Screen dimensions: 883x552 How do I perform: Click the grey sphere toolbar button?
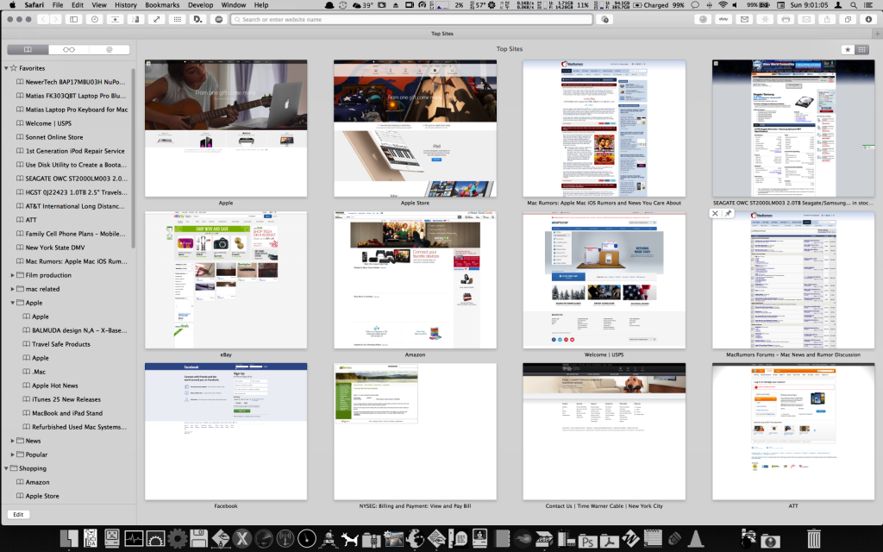703,19
